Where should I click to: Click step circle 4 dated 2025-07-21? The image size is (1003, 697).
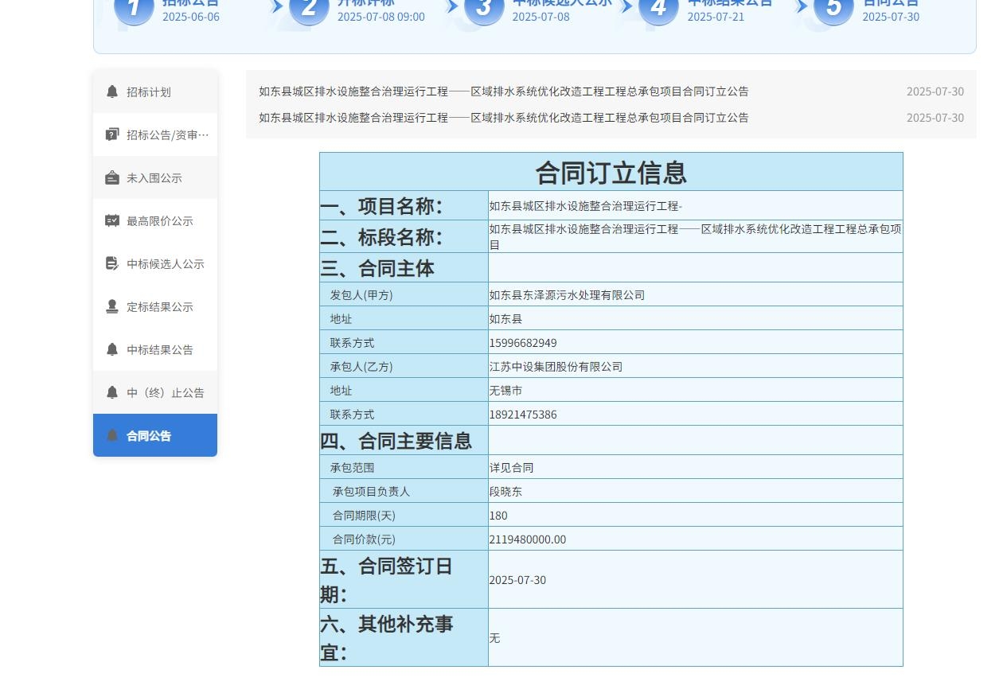(x=659, y=8)
